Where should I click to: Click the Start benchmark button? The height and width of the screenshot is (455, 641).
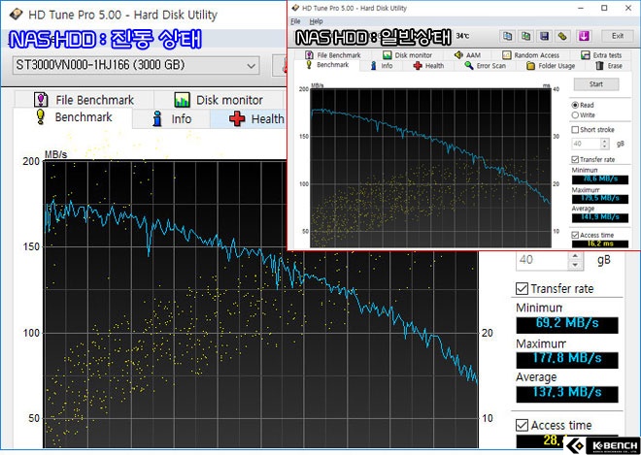pos(596,84)
